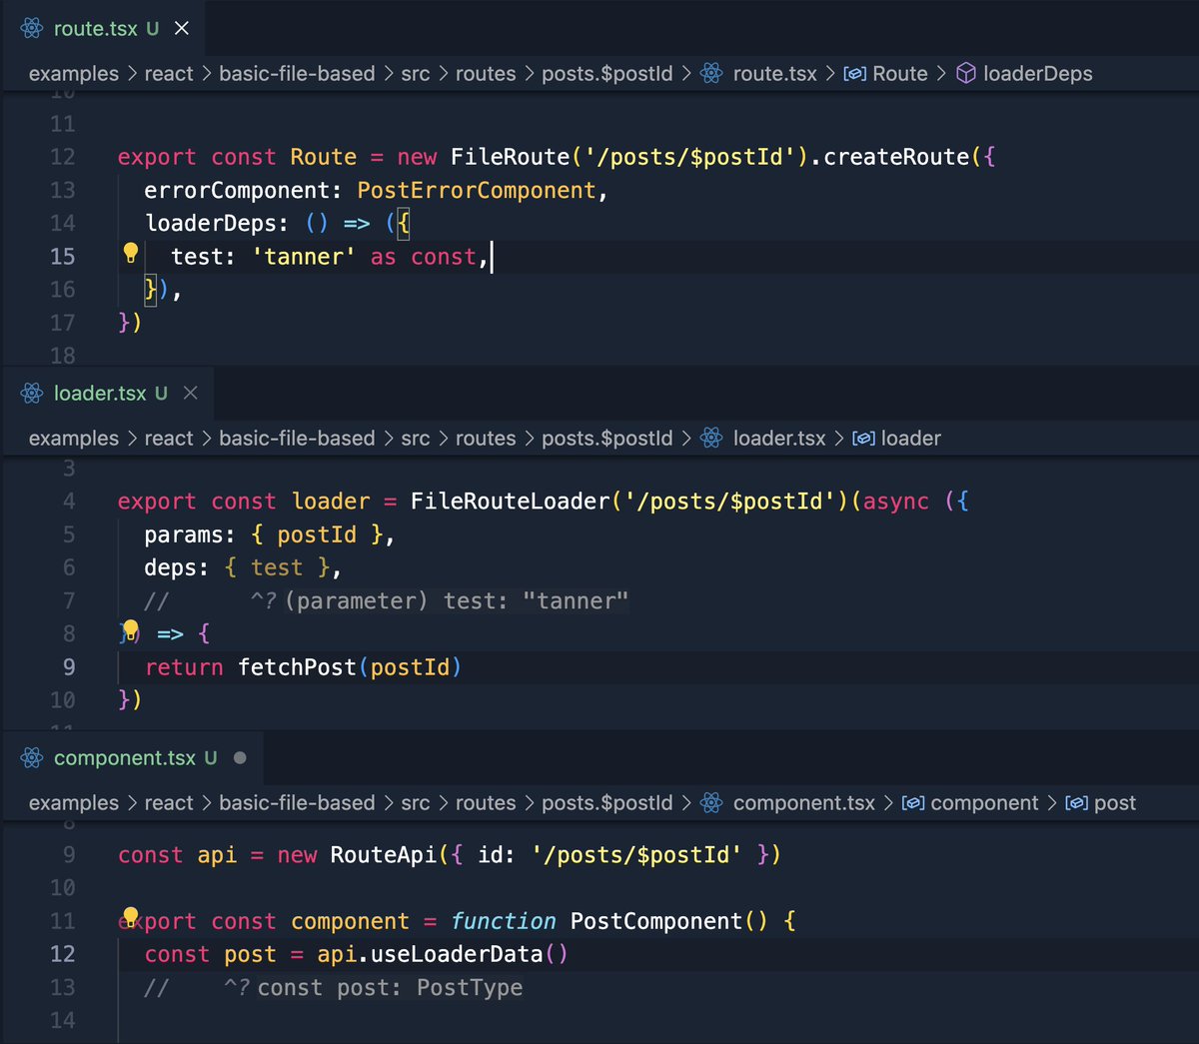Click variable symbol icon before Route breadcrumb
Image resolution: width=1199 pixels, height=1044 pixels.
[854, 73]
